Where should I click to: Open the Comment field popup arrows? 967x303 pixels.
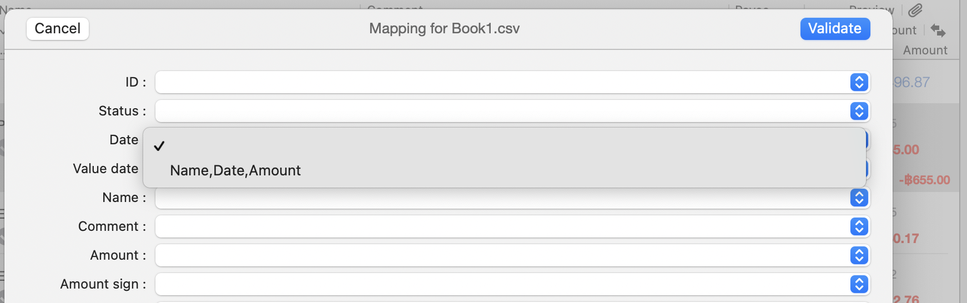(859, 226)
